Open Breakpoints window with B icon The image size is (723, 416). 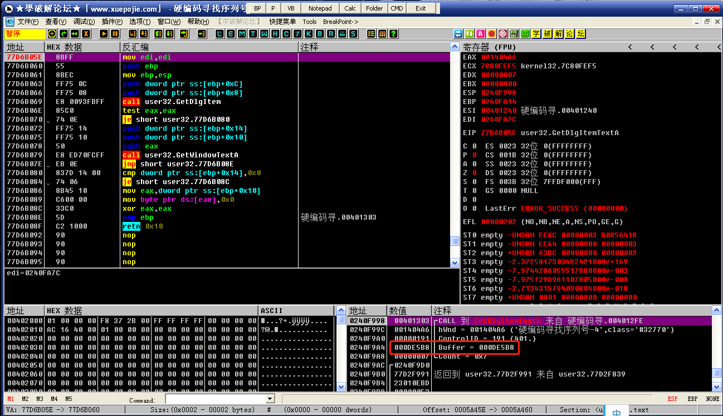pyautogui.click(x=319, y=34)
